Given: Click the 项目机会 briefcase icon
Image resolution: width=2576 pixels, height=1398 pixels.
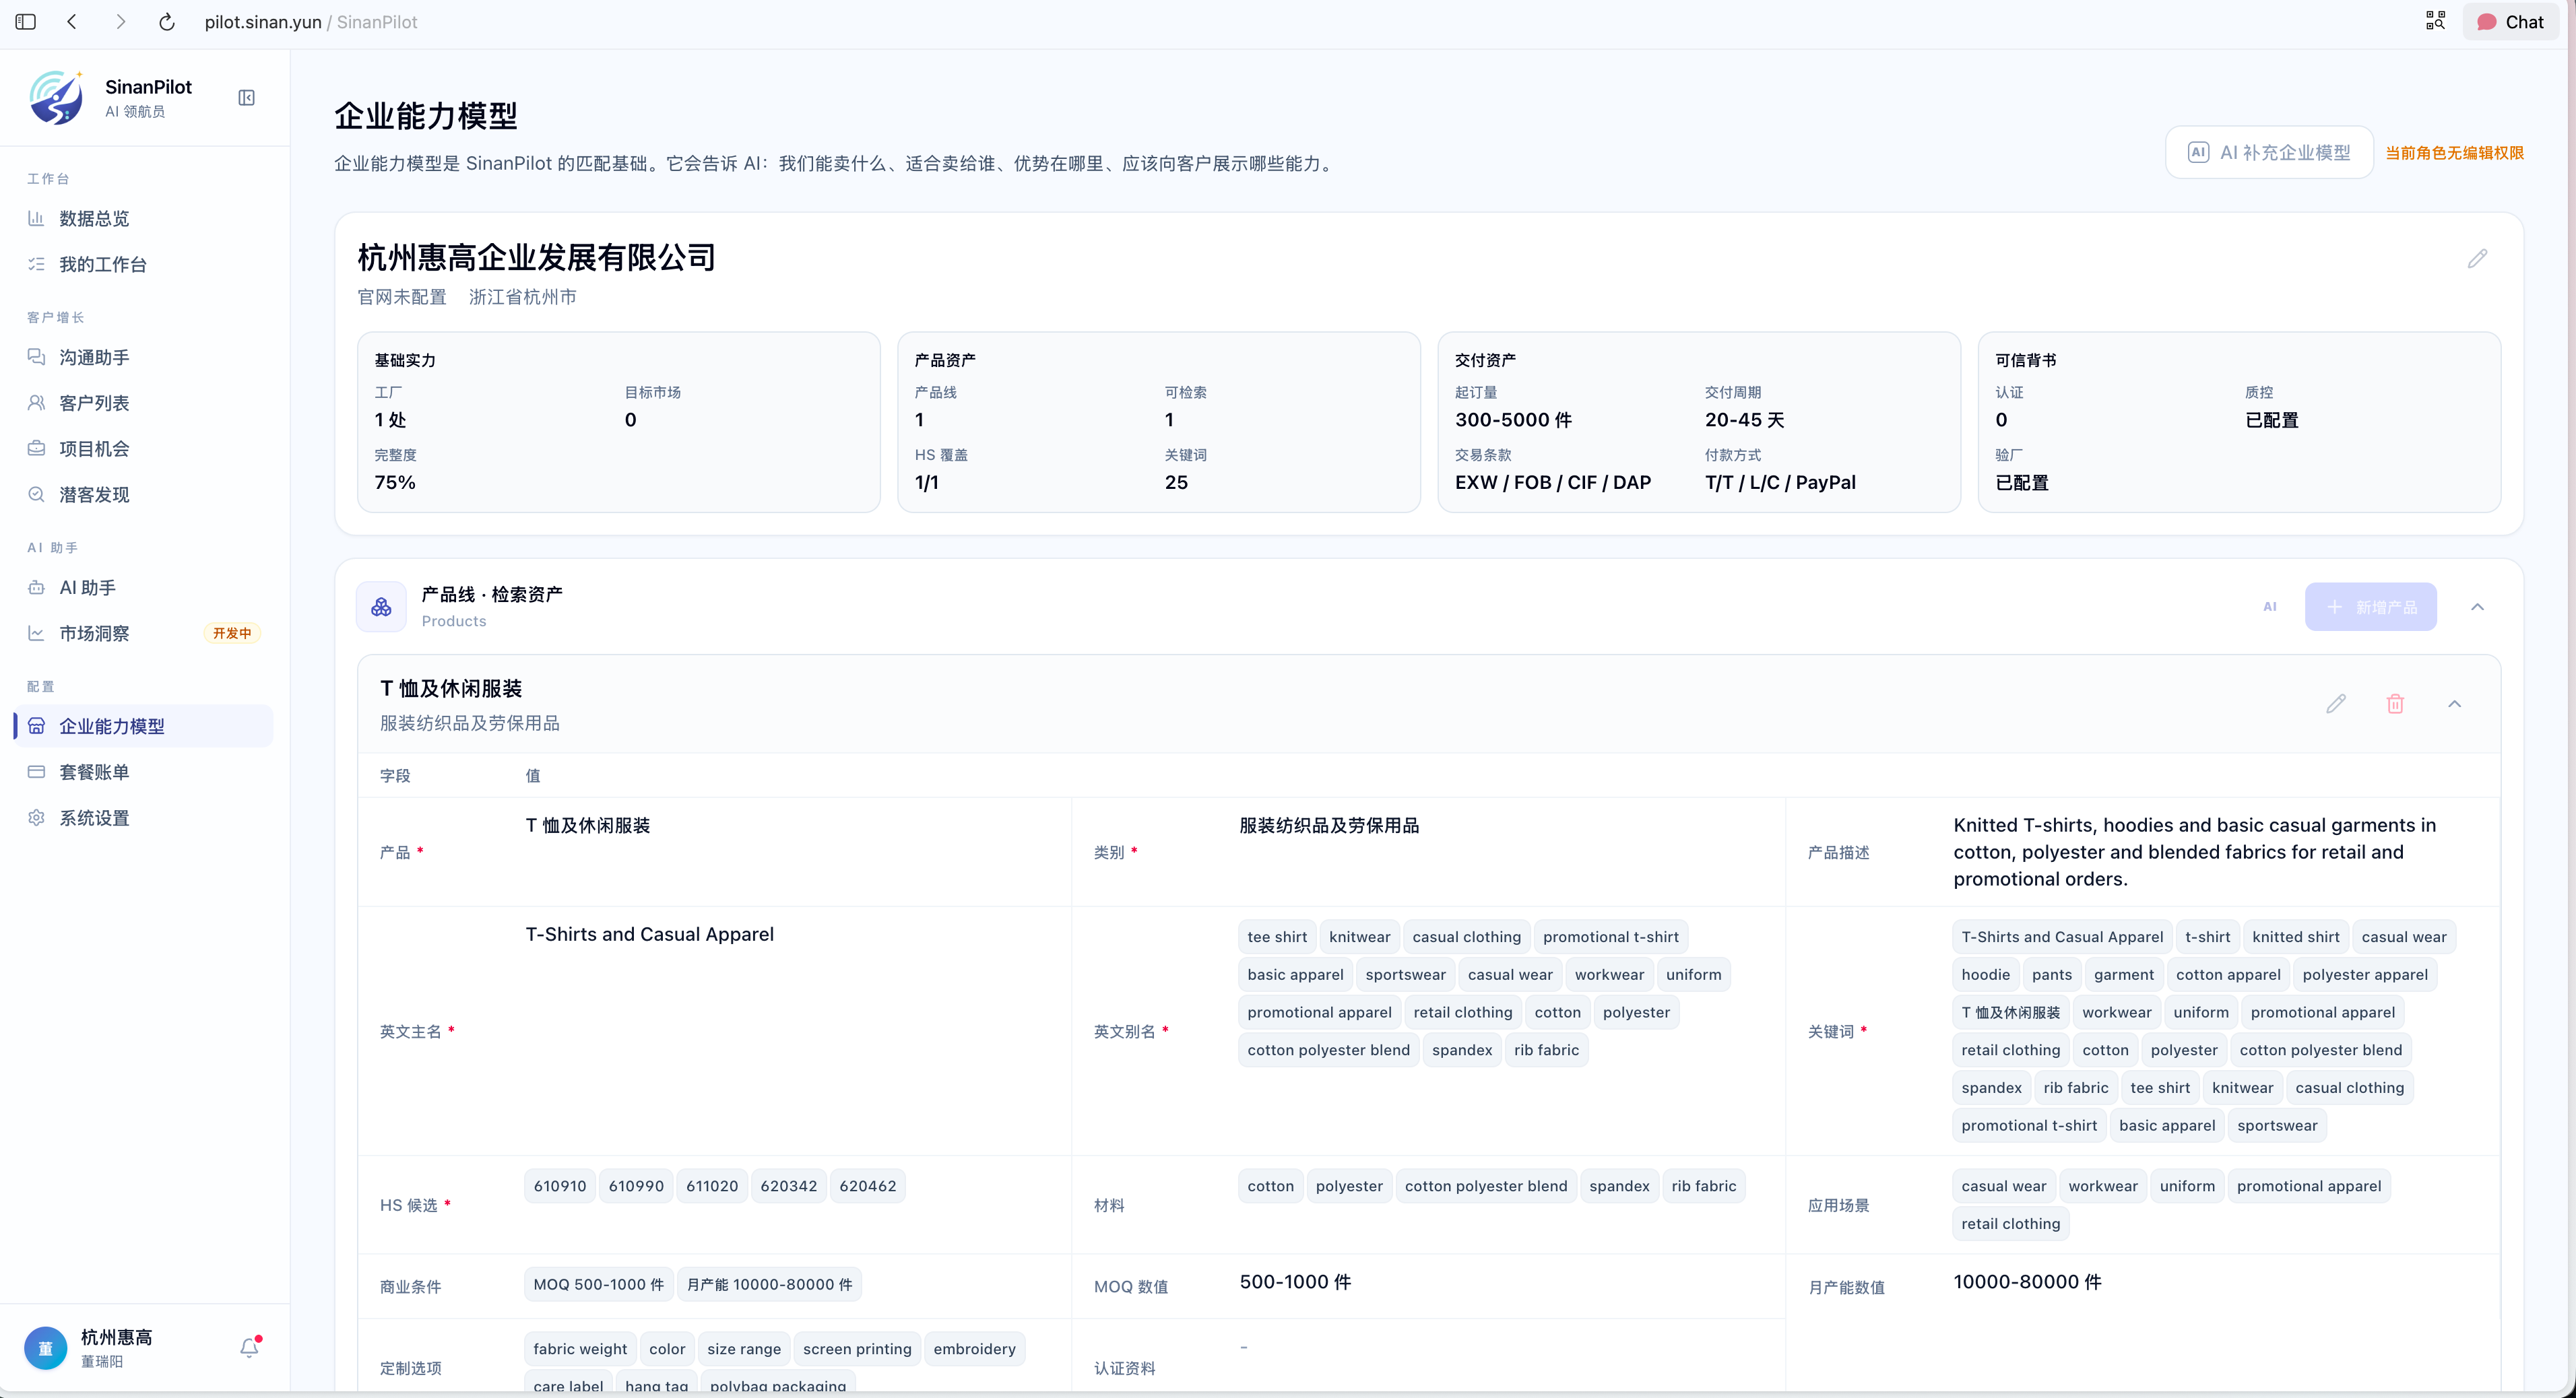Looking at the screenshot, I should [x=36, y=449].
